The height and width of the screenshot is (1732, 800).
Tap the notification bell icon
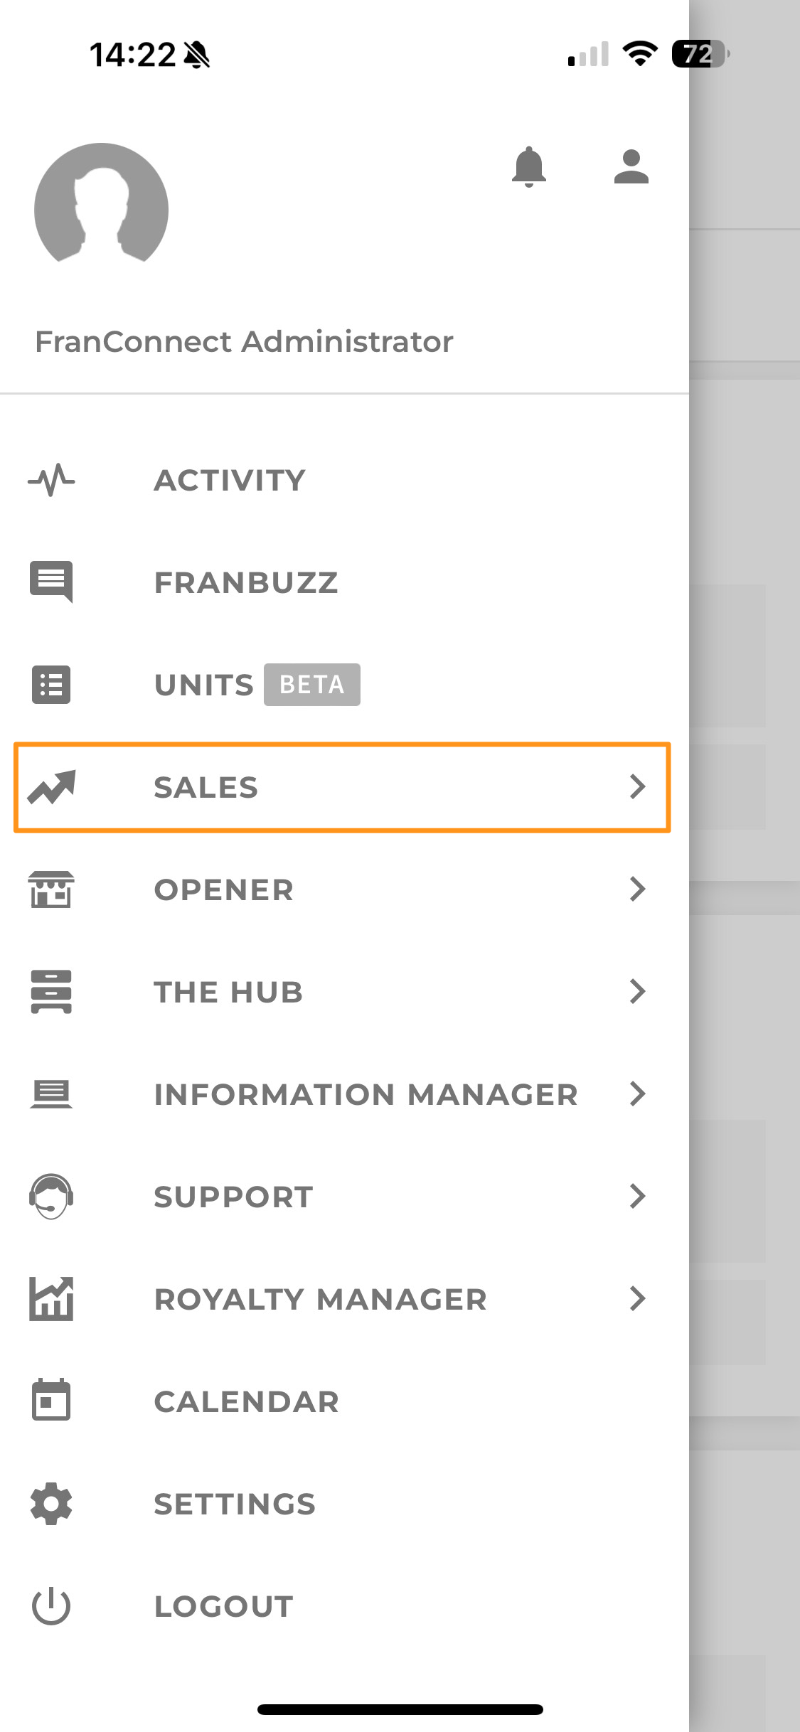pyautogui.click(x=528, y=167)
